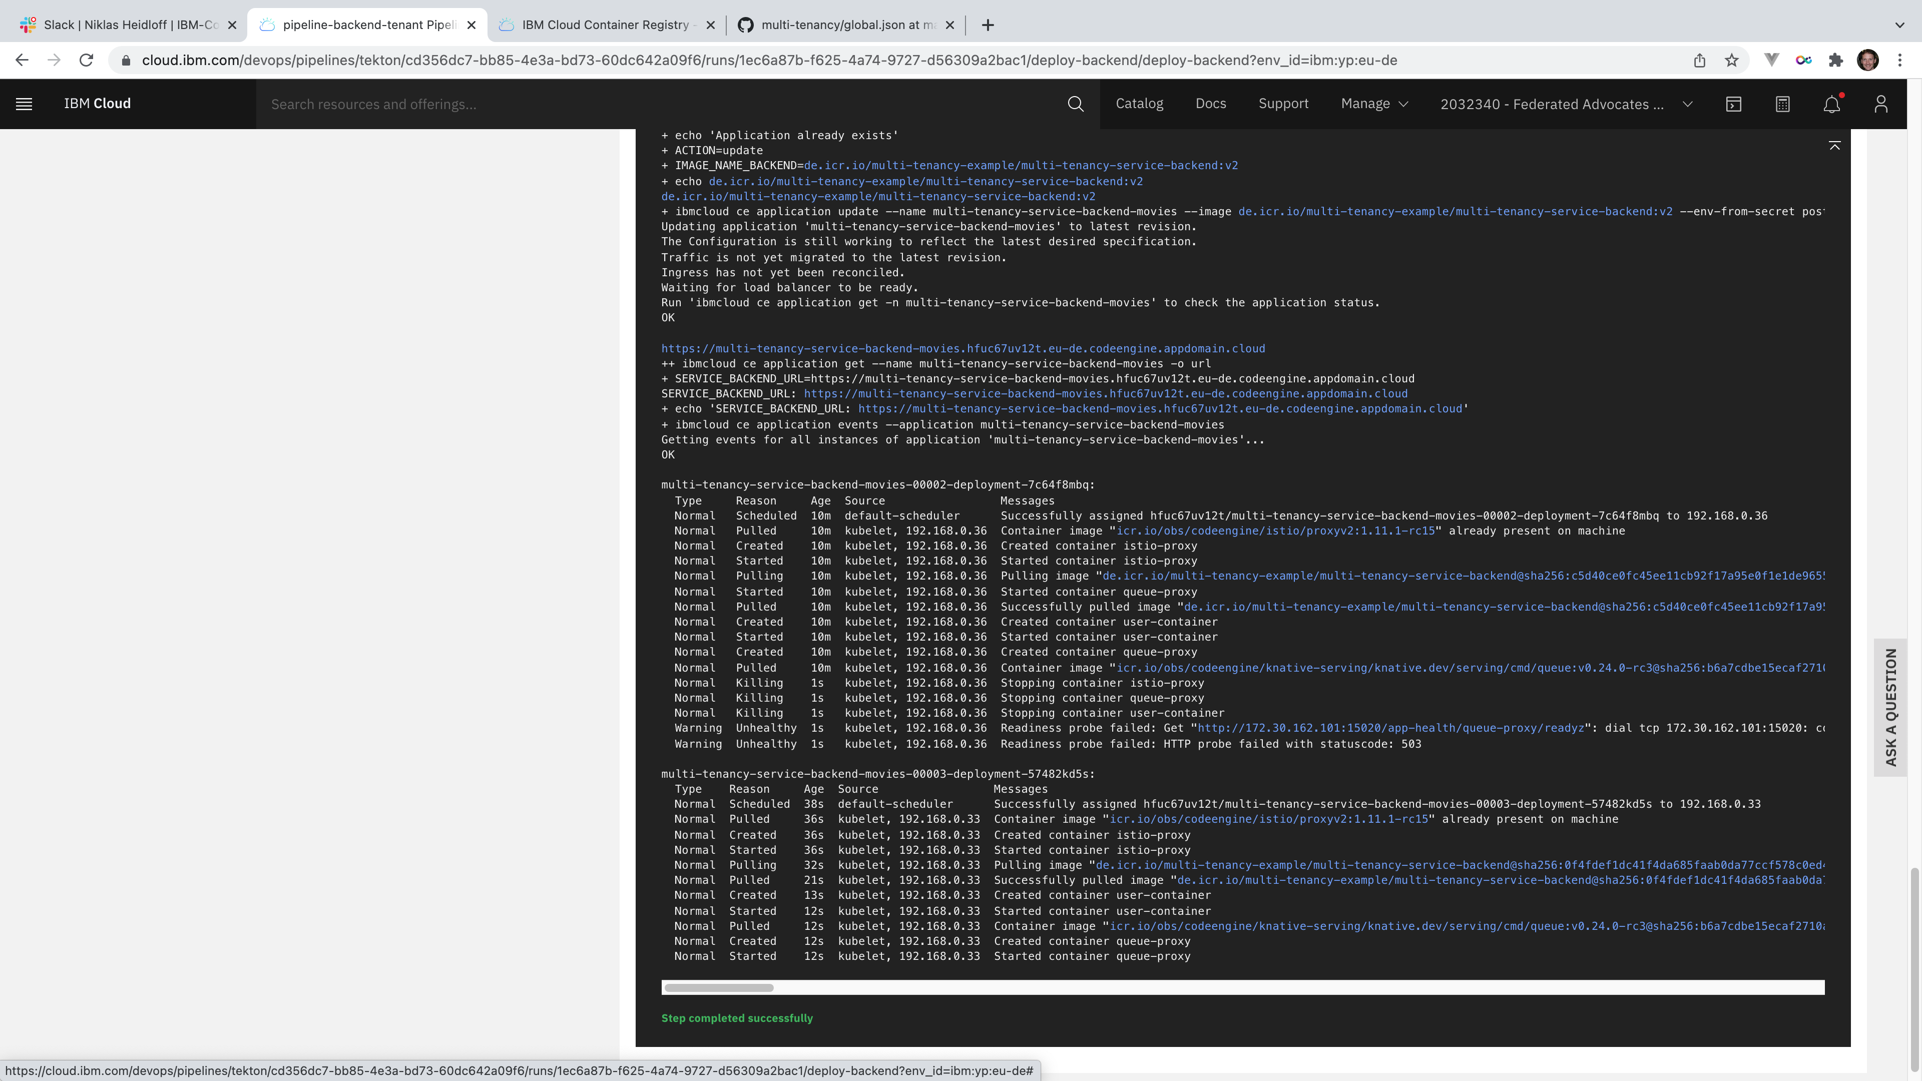Click the search magnifier icon
This screenshot has width=1922, height=1081.
pyautogui.click(x=1075, y=104)
